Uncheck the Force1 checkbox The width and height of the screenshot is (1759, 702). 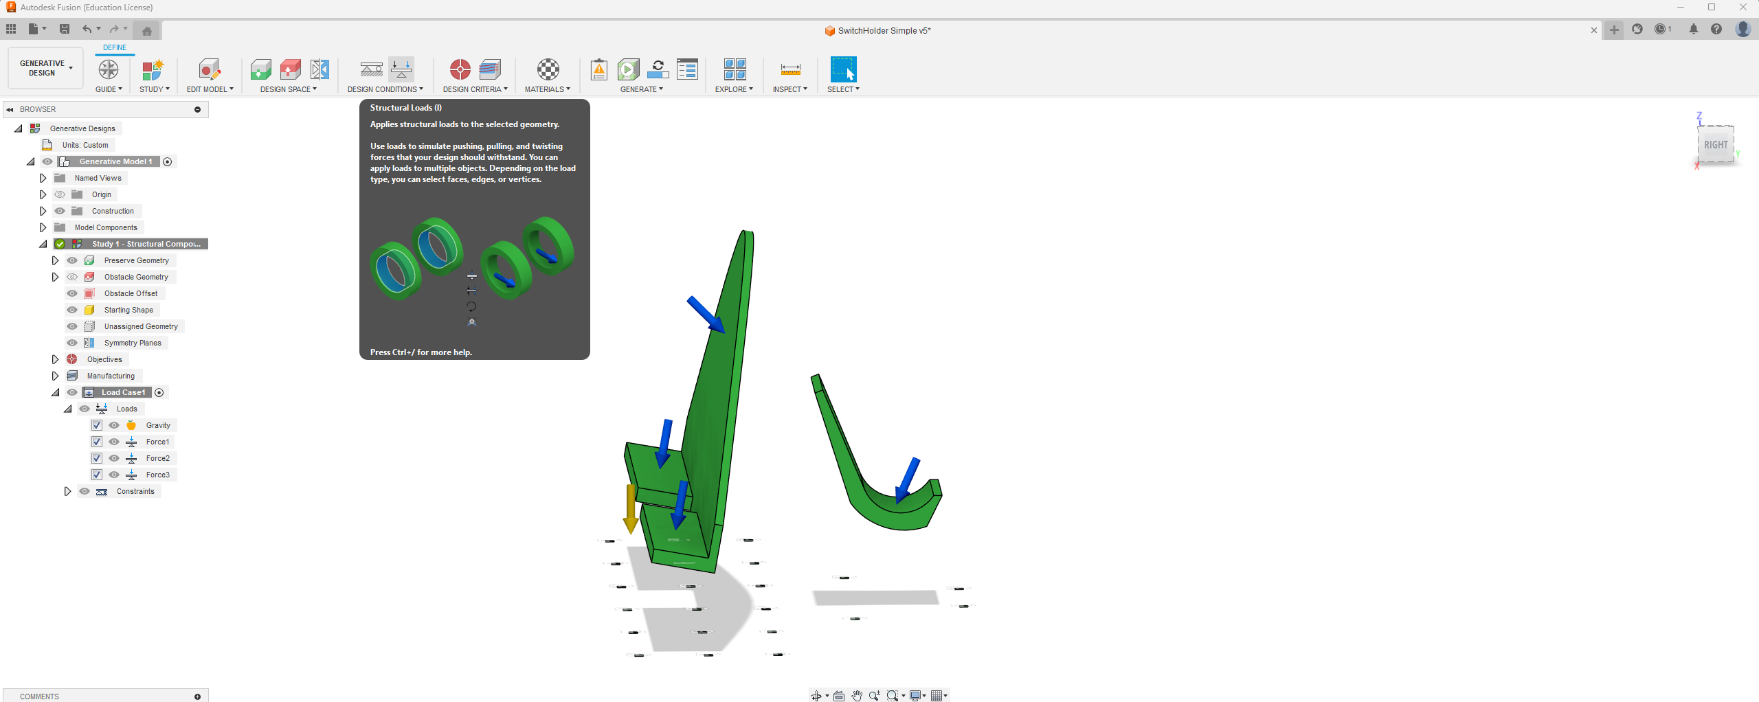(x=97, y=442)
